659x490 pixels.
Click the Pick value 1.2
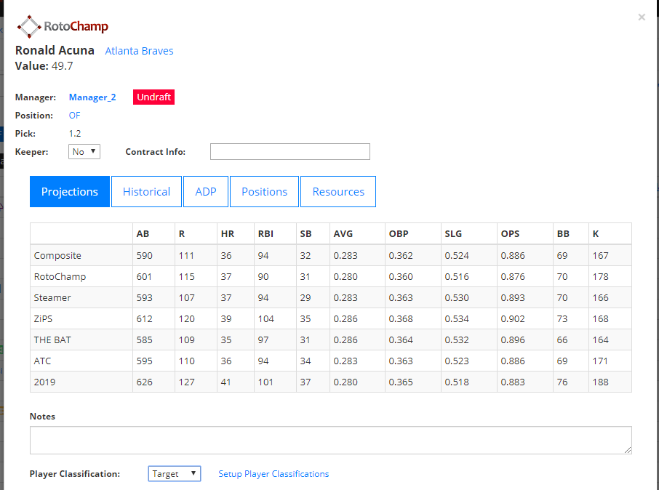click(75, 133)
